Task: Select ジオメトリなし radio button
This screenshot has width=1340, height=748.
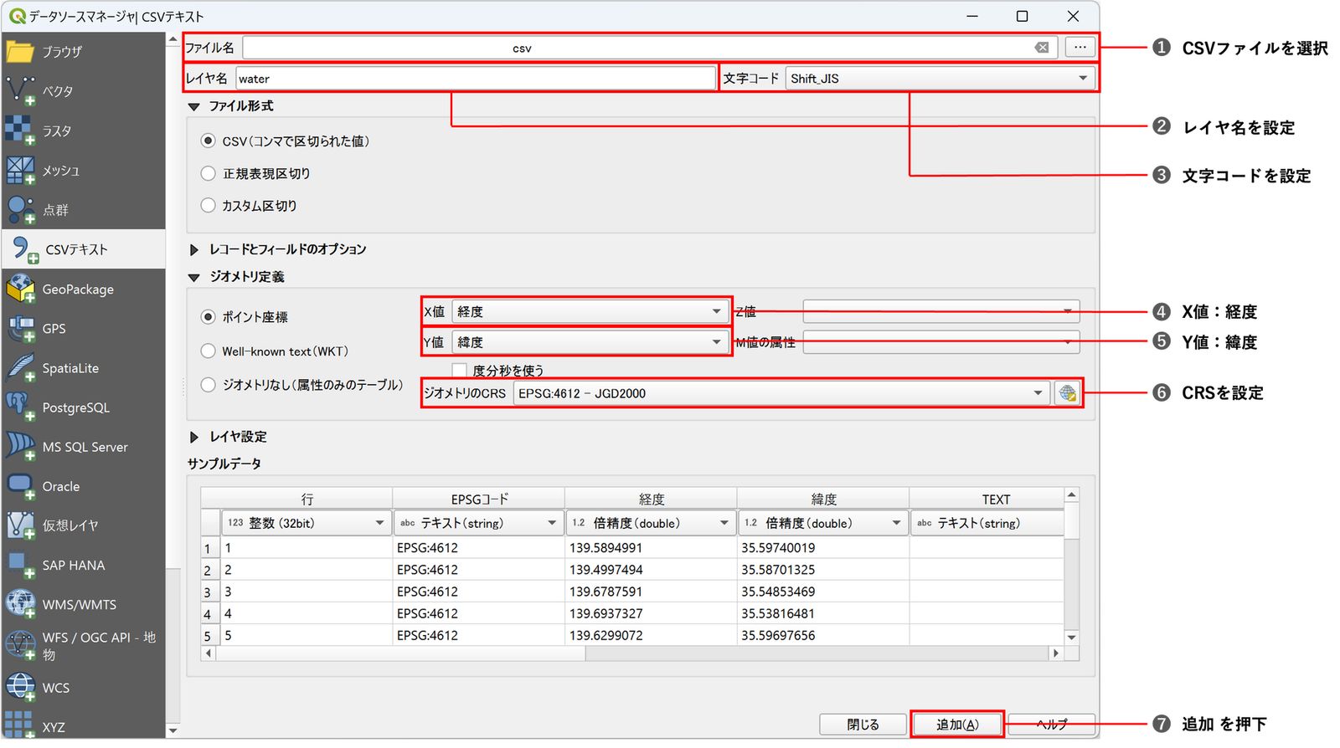Action: pos(209,385)
